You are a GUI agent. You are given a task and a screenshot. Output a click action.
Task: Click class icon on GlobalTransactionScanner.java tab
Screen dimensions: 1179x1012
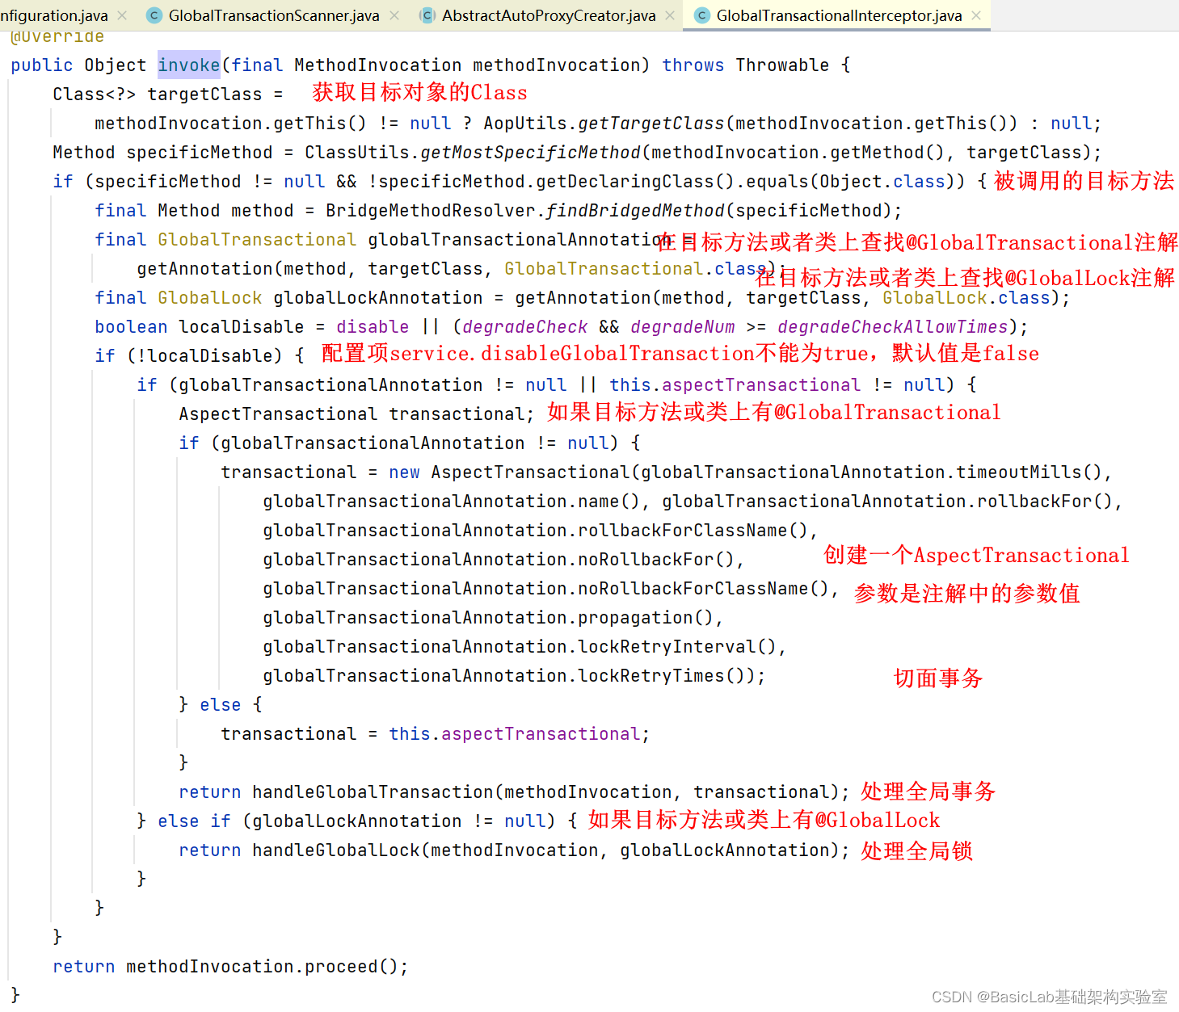click(x=154, y=15)
